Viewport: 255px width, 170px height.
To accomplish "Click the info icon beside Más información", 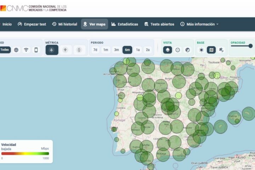I will point(182,24).
